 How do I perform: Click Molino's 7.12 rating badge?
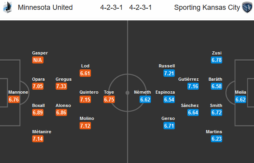[85, 126]
